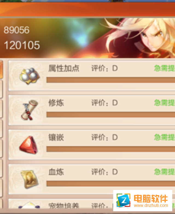Click green 急需提 link in 属性加点 row

coord(165,68)
